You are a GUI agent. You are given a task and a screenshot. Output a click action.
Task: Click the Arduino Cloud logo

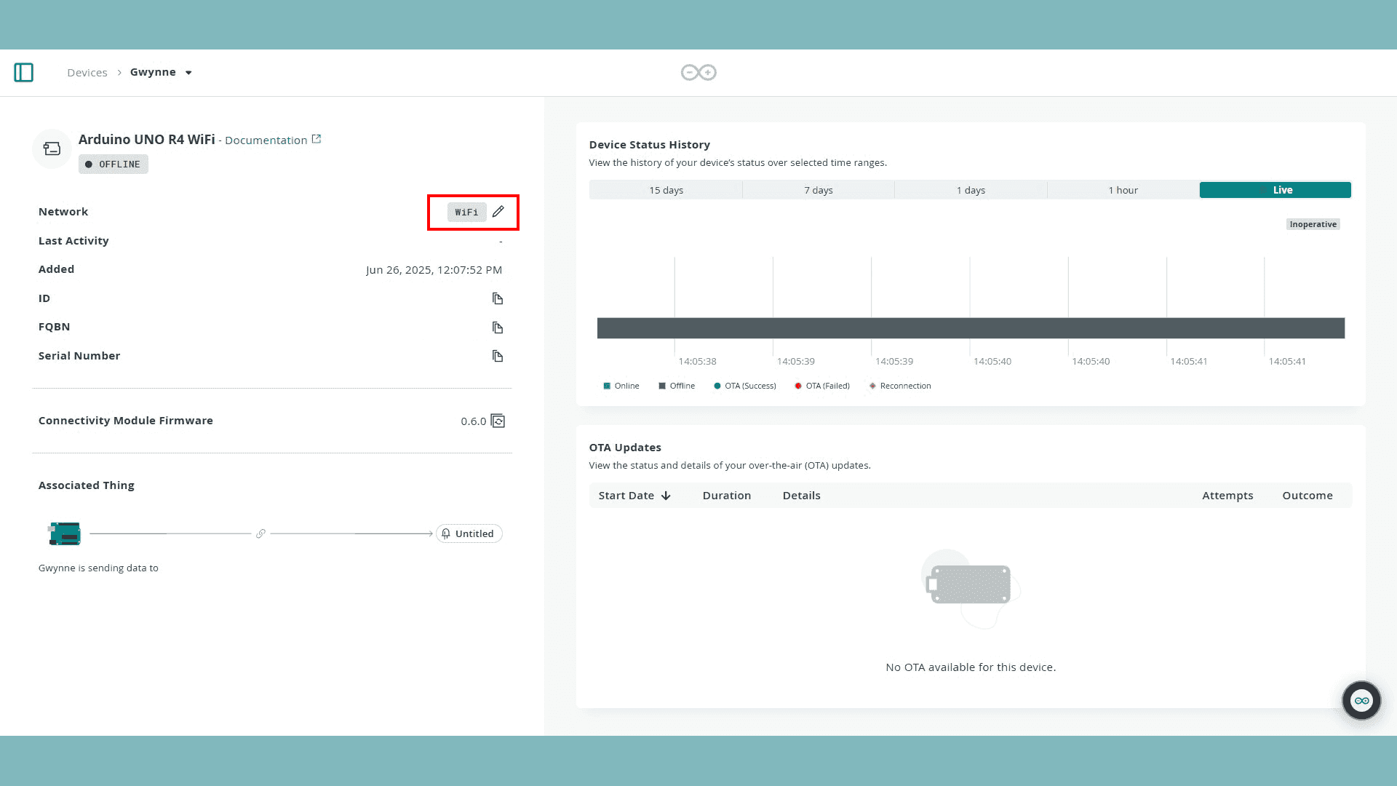(x=698, y=73)
